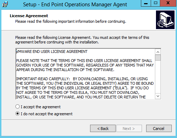Select the I do not accept radio
This screenshot has height=138, width=177.
[18, 113]
